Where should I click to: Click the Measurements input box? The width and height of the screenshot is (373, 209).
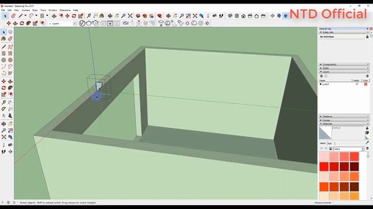(353, 203)
